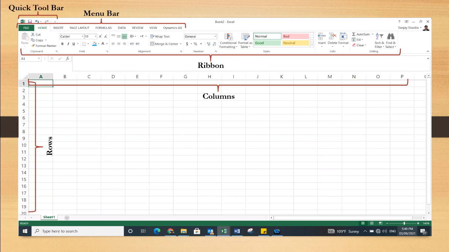Click the Save icon in quick access toolbar
The height and width of the screenshot is (252, 449).
tap(30, 22)
